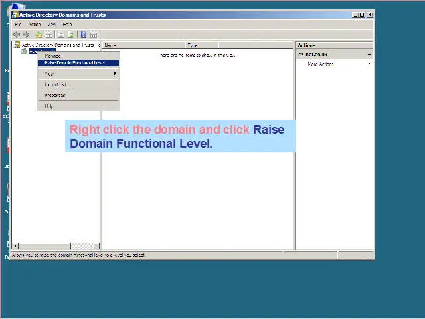Click the Export List toolbar icon
This screenshot has height=319, width=425.
(x=71, y=35)
